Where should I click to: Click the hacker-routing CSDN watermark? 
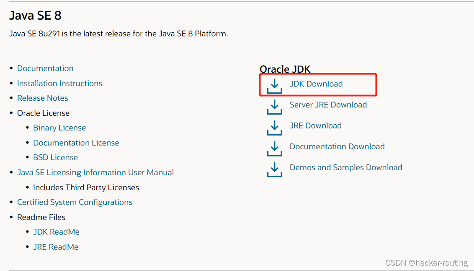click(x=426, y=263)
